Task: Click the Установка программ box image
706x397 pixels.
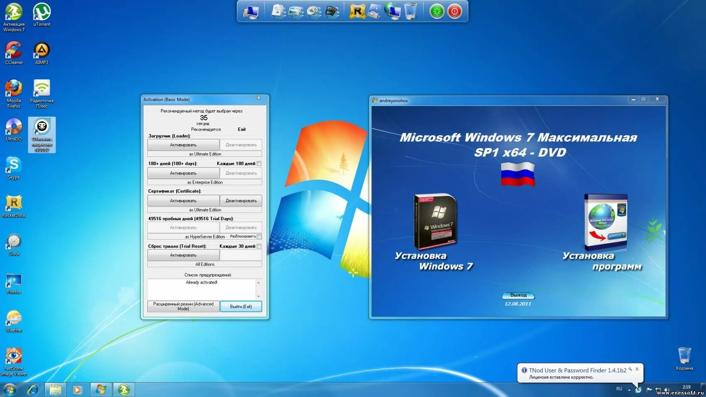Action: [x=605, y=221]
